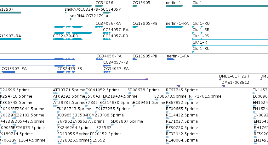
Task: Click the CG34056 gene label
Action: coord(104,3)
